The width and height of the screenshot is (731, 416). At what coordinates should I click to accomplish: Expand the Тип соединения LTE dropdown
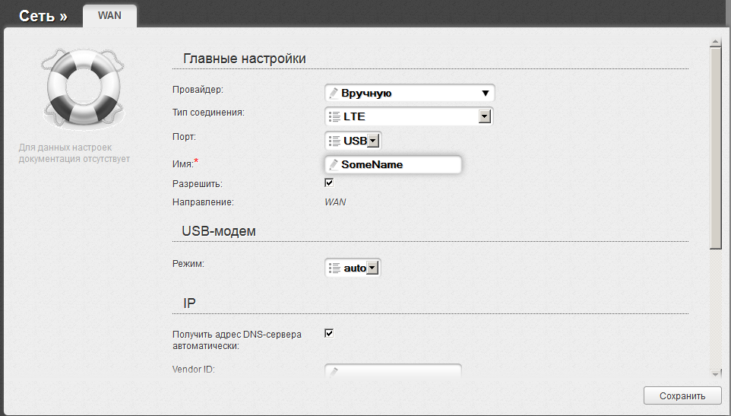click(485, 116)
